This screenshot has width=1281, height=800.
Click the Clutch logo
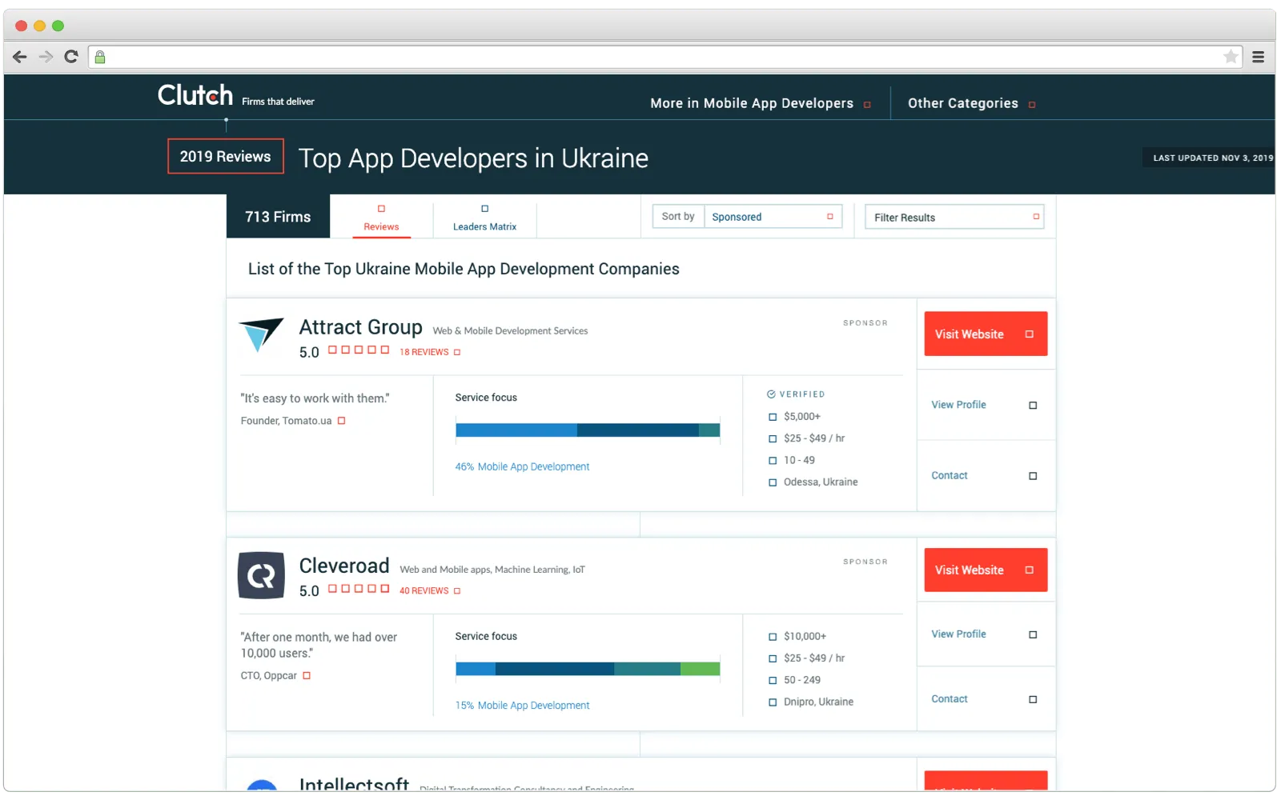coord(195,96)
